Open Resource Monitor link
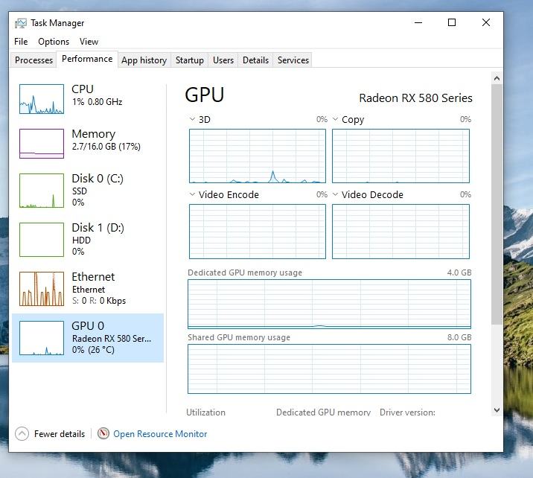533x478 pixels. (160, 434)
